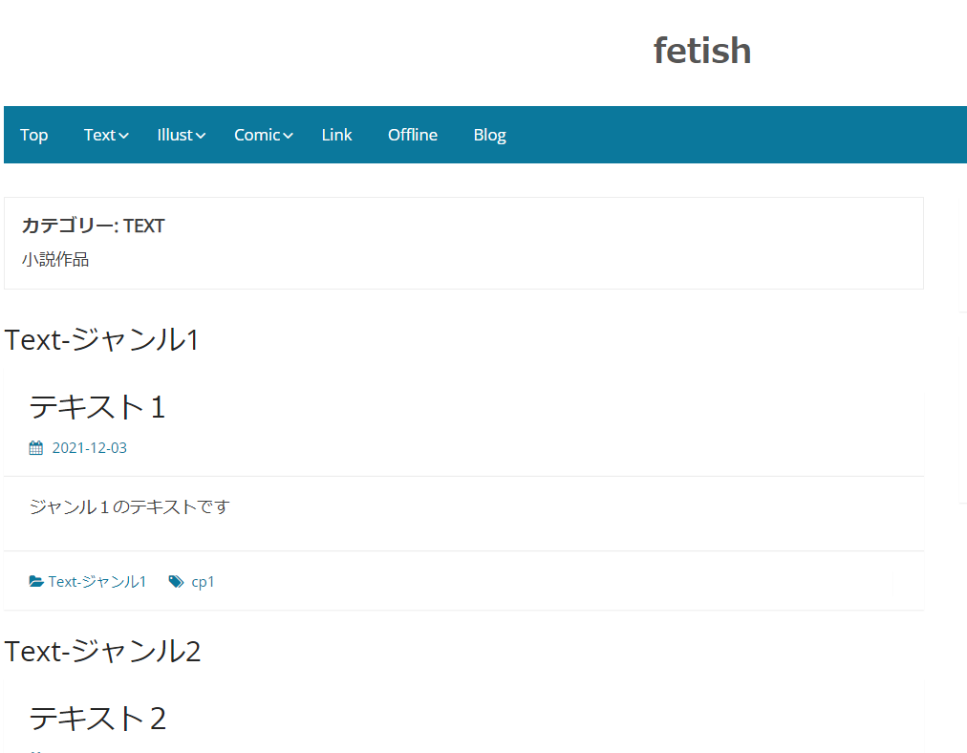
Task: Click the calendar icon beside 2021-12-03
Action: coord(35,448)
